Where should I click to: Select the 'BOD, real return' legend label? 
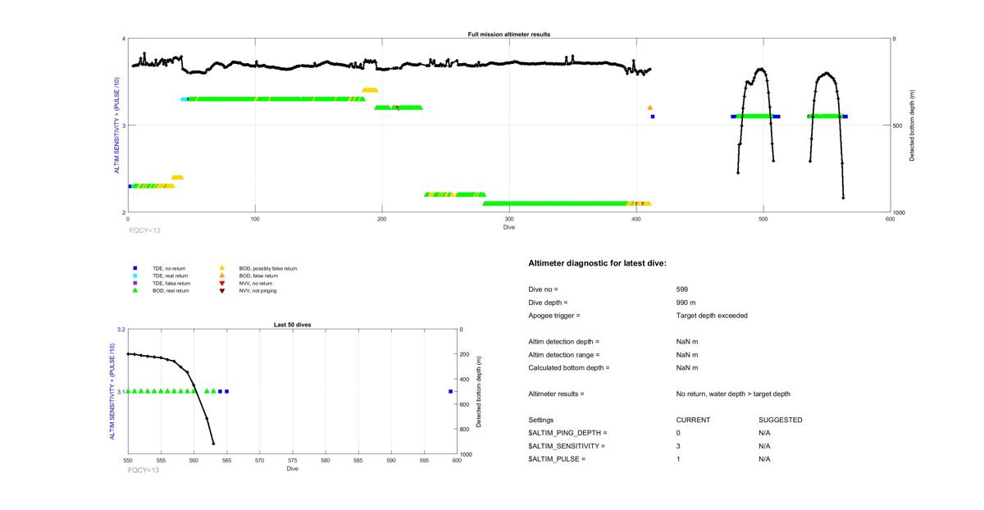coord(171,290)
